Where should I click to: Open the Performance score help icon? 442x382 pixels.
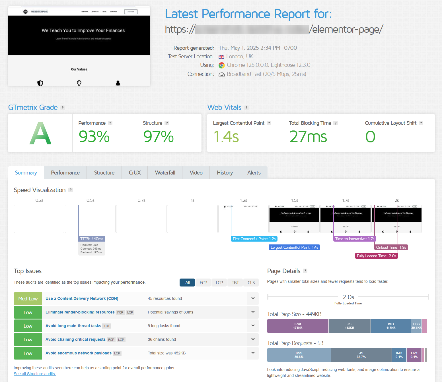pos(110,123)
